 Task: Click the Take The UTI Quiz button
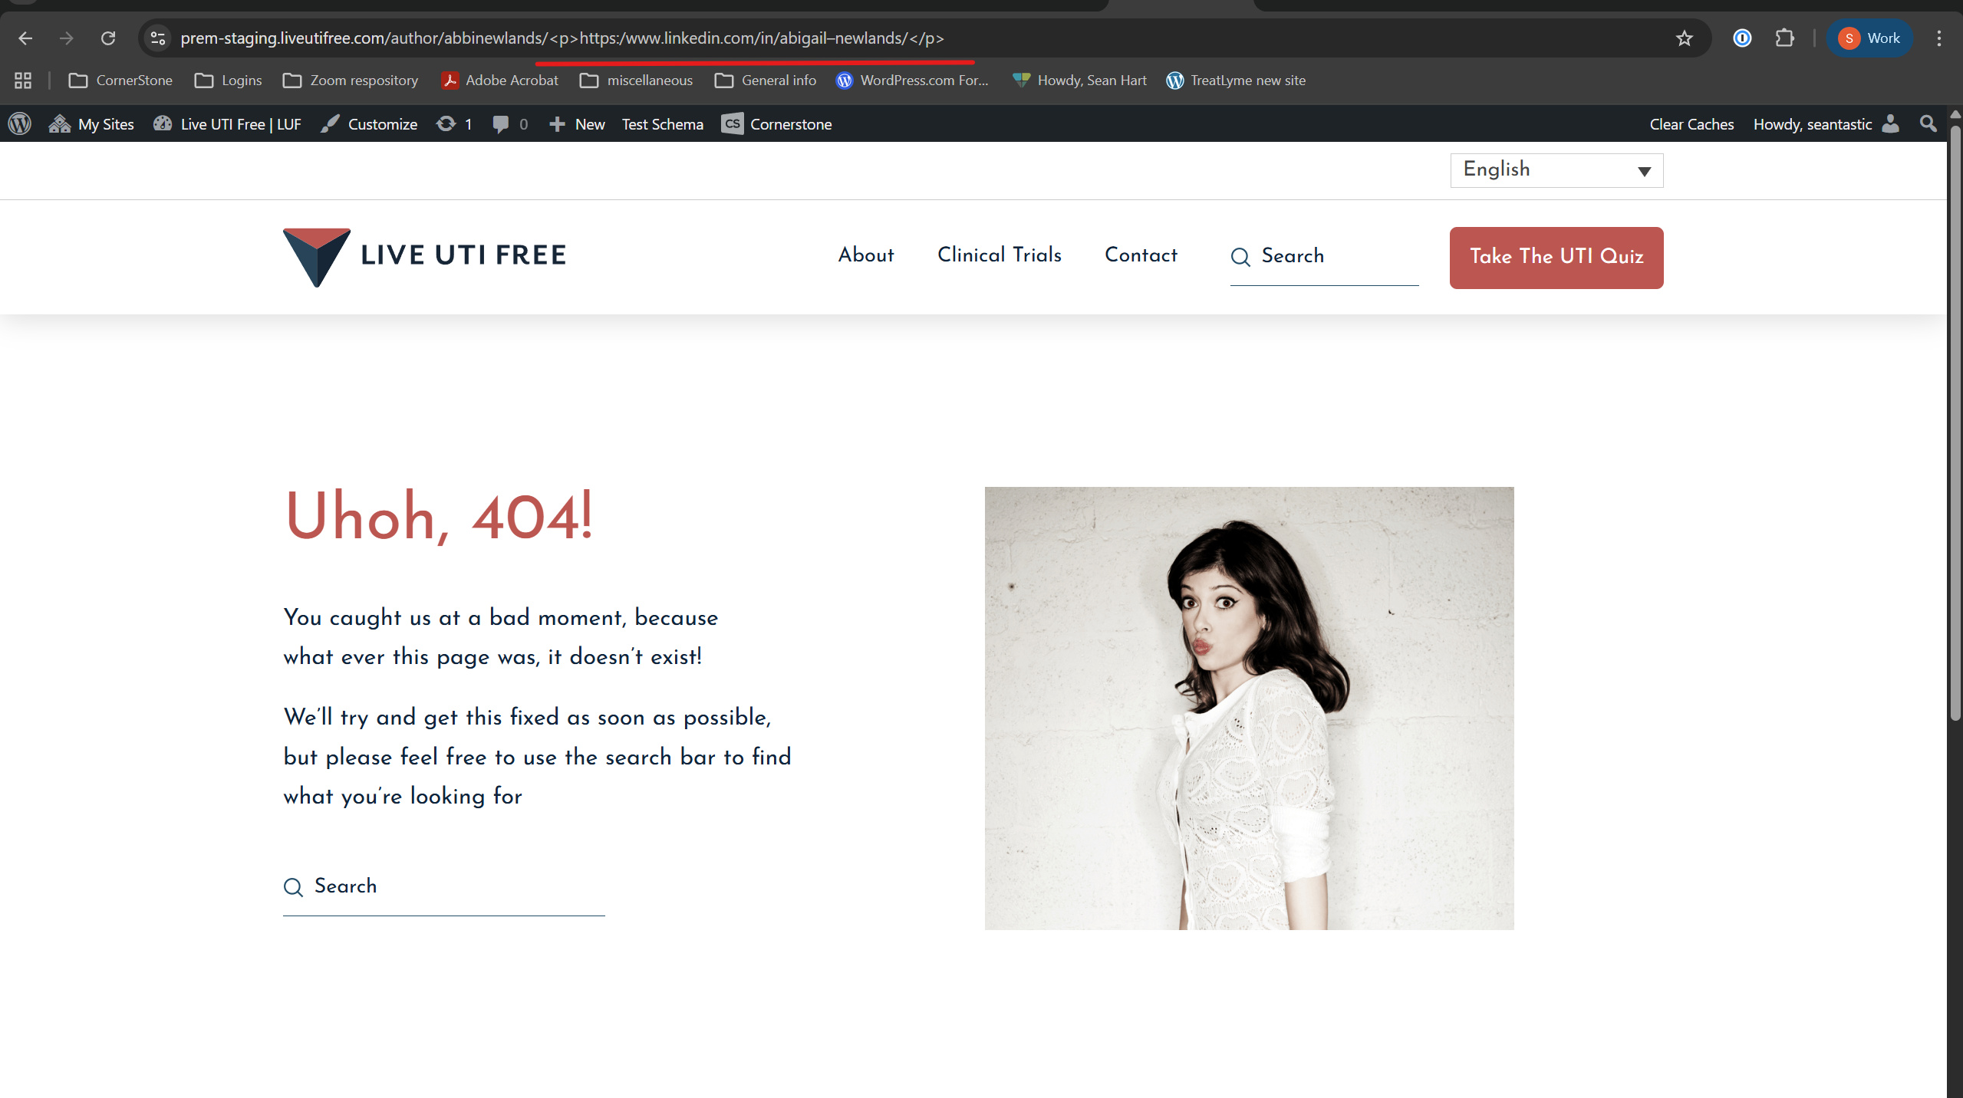(x=1556, y=257)
